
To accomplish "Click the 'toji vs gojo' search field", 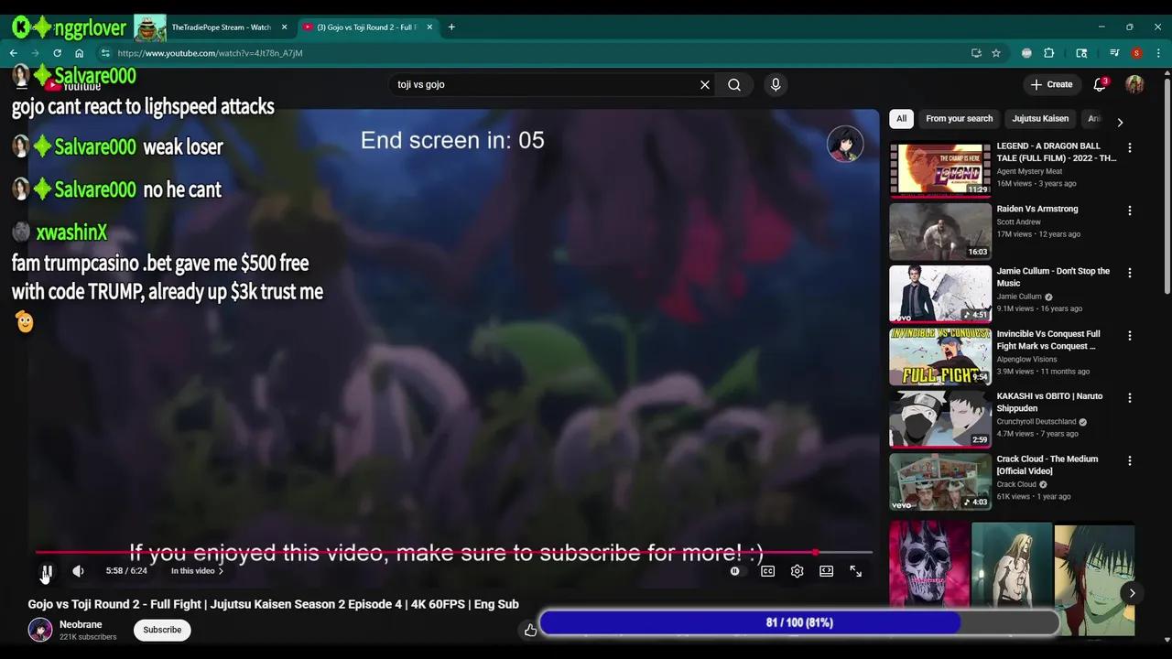I will coord(545,84).
